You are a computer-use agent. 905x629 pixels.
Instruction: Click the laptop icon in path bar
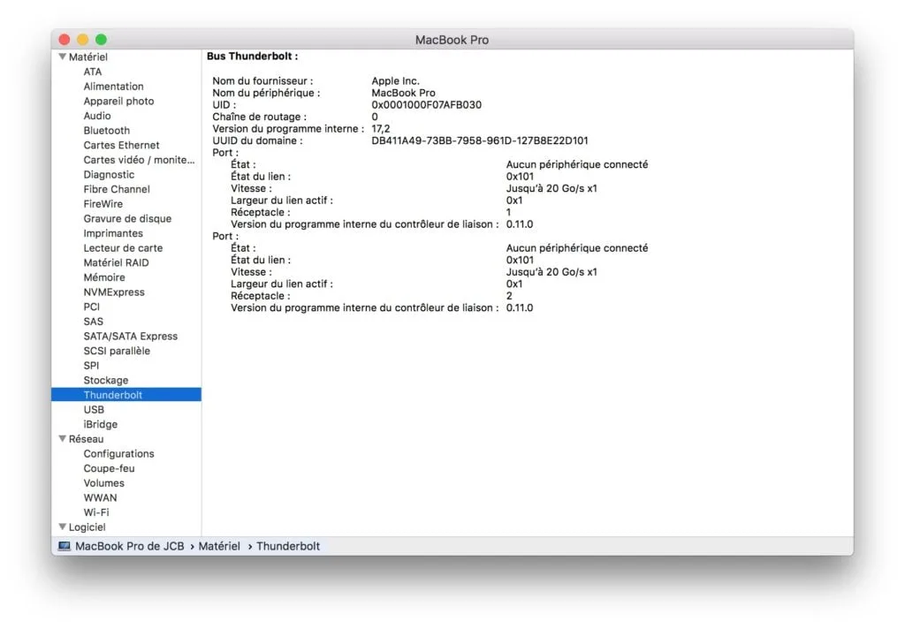click(64, 546)
